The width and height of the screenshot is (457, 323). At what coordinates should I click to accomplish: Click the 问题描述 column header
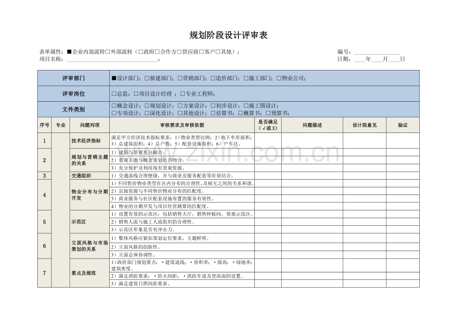(312, 125)
